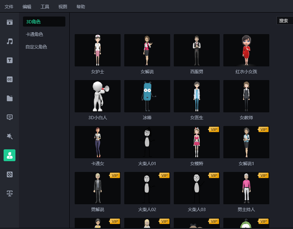Screen dimensions: 293x229
Task: Open the 文件 menu
Action: (9, 7)
